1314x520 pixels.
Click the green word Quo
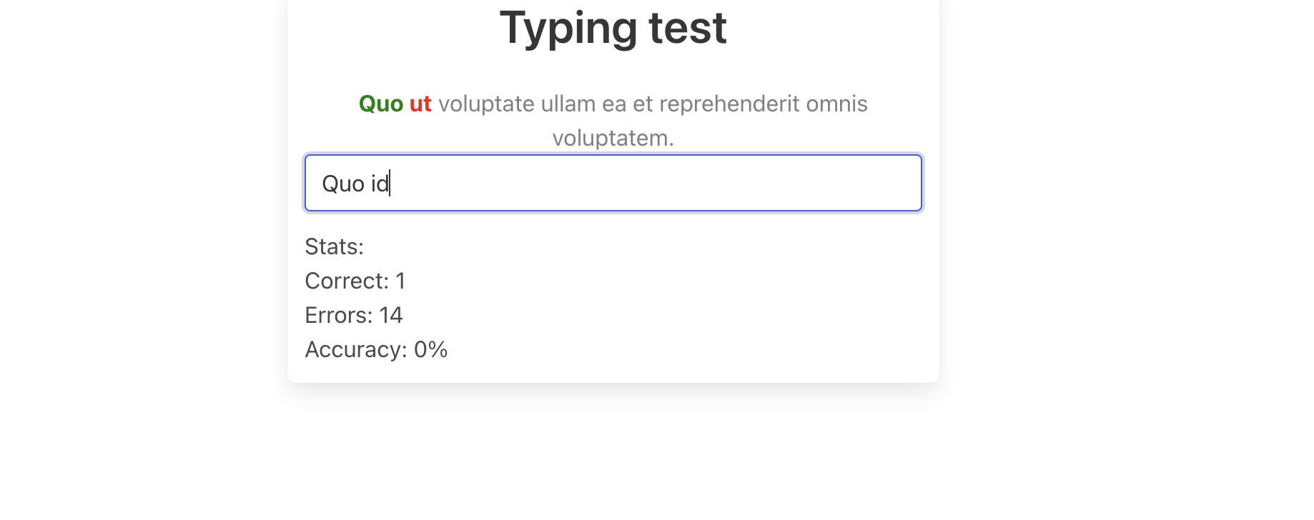click(x=381, y=104)
